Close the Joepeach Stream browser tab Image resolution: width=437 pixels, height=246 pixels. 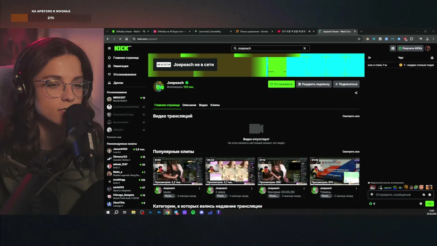point(355,31)
